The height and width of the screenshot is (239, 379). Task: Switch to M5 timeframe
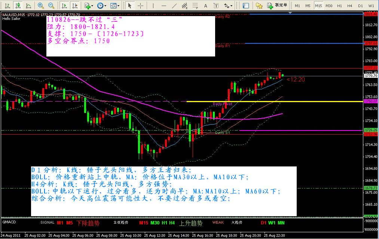[x=308, y=6]
